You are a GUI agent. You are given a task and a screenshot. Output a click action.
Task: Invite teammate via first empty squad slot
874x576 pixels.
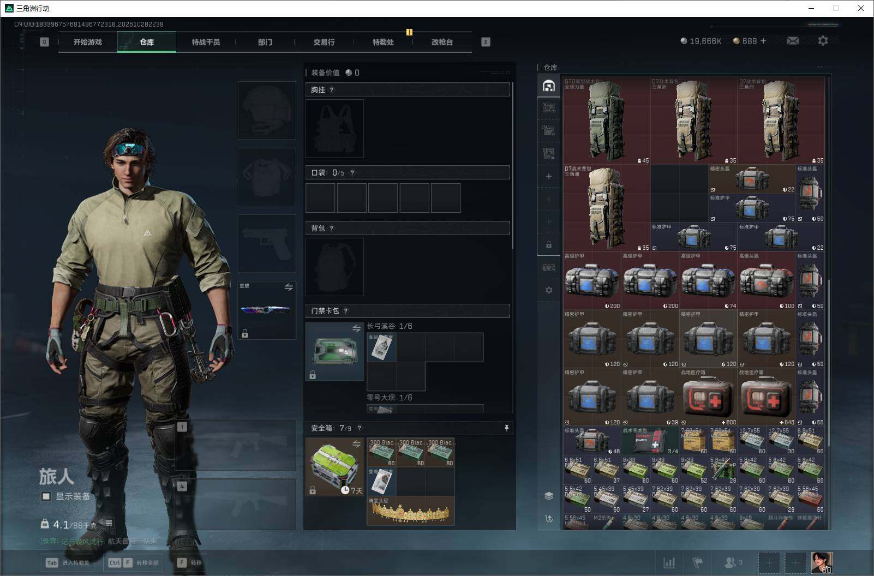point(769,562)
